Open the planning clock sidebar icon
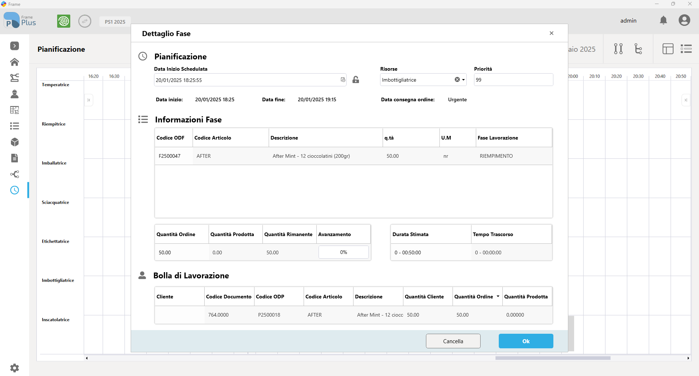This screenshot has height=376, width=699. coord(15,190)
